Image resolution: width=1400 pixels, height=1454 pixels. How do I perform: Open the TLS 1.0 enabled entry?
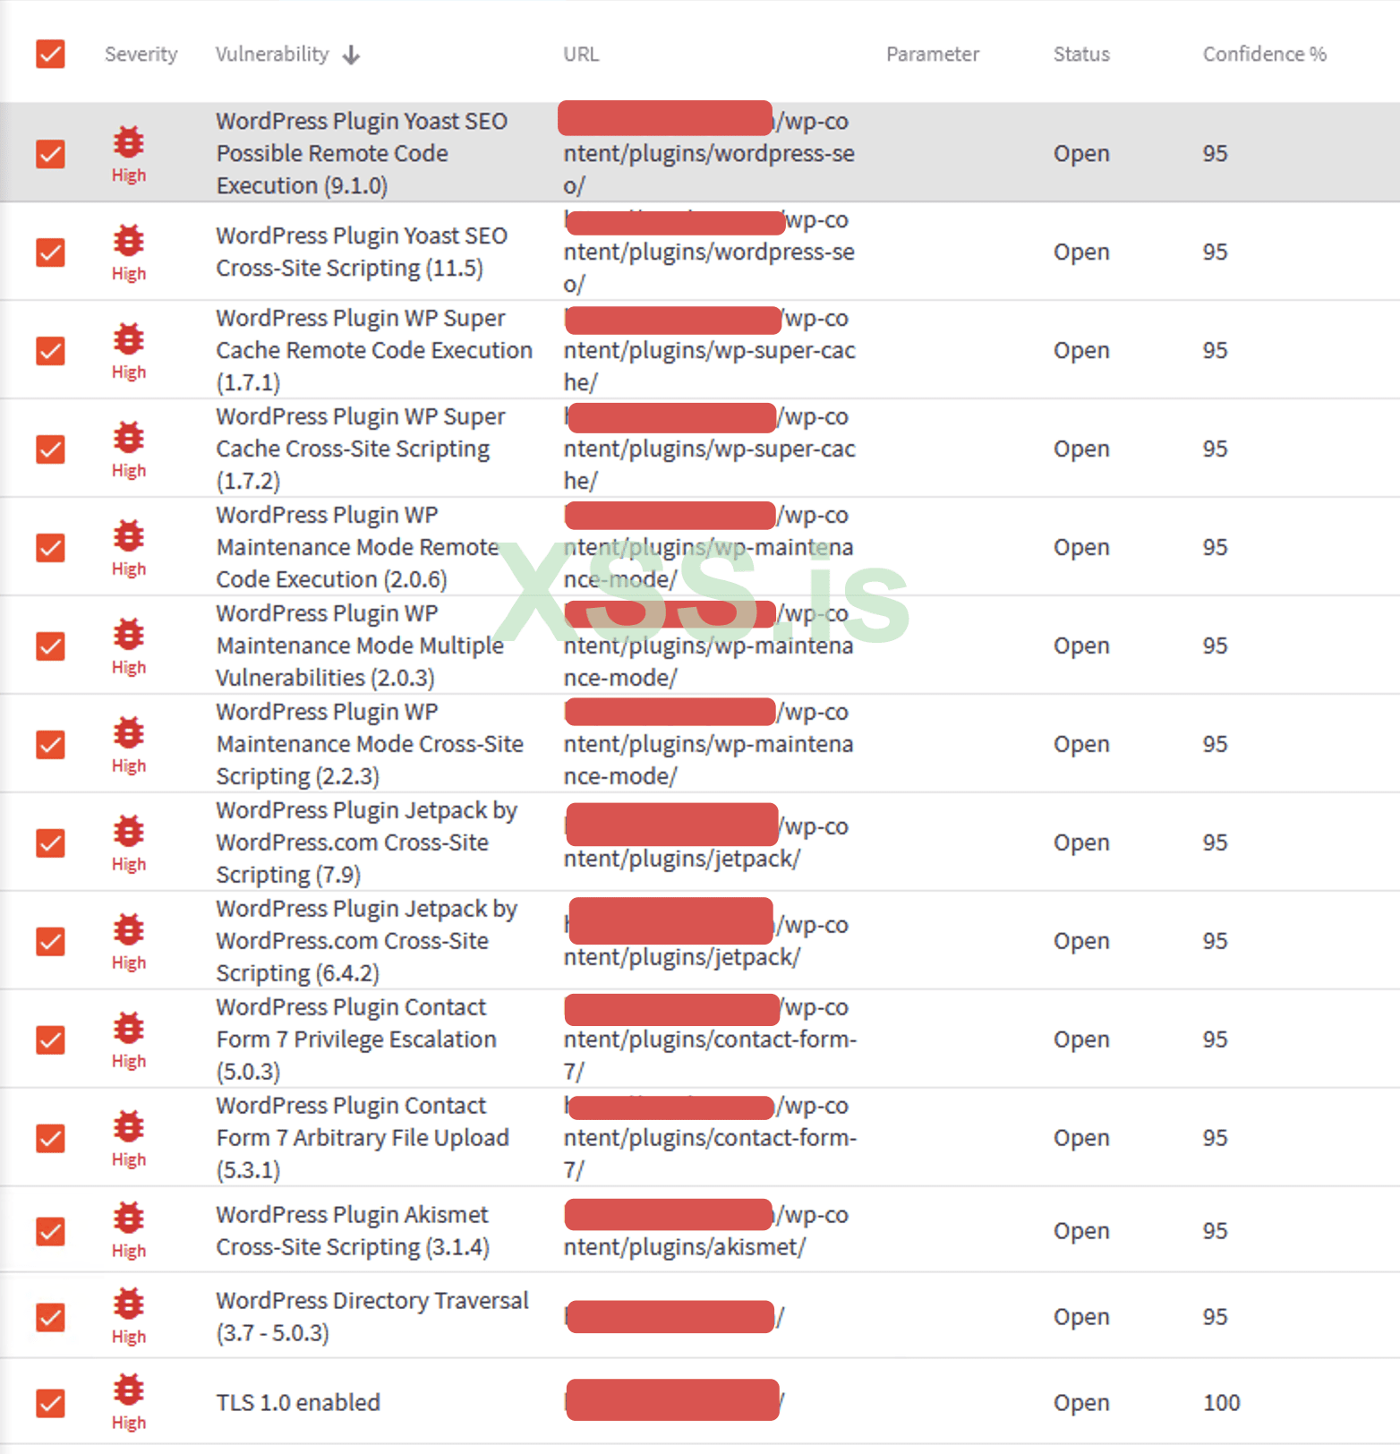298,1403
